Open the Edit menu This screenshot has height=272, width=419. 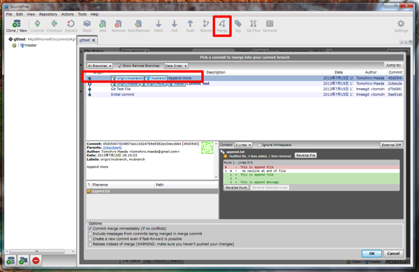(x=20, y=14)
